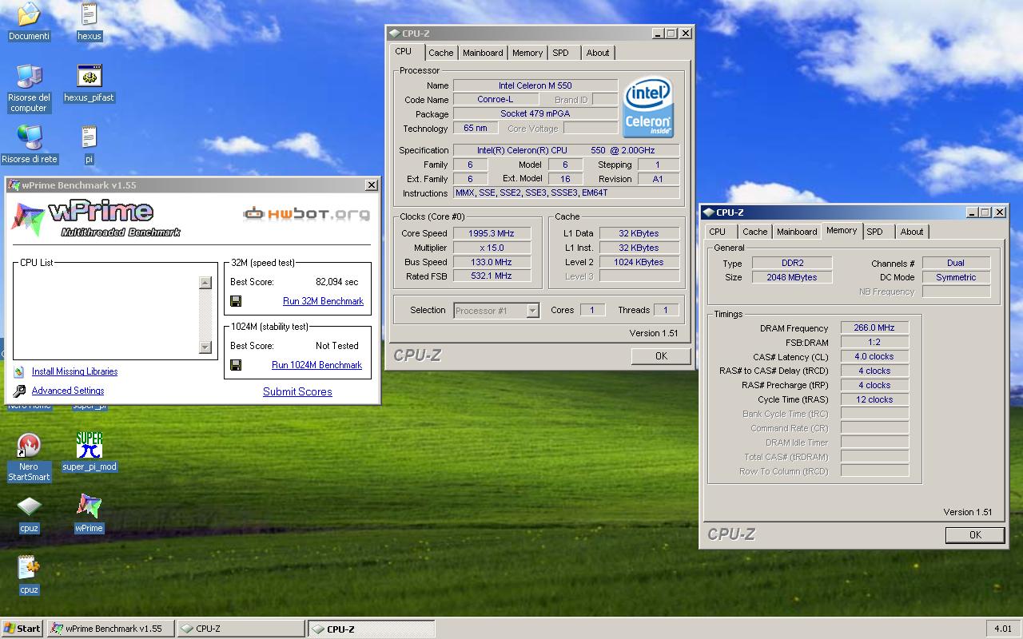This screenshot has height=639, width=1023.
Task: Launch the wPrime desktop icon
Action: coord(89,506)
